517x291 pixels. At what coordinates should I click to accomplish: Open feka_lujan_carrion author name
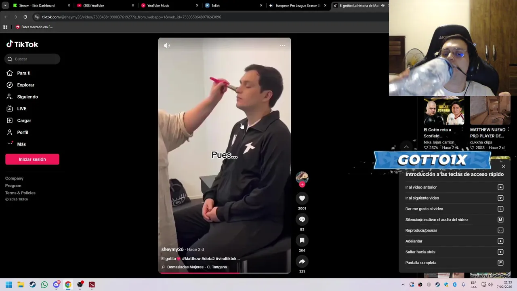pos(439,142)
